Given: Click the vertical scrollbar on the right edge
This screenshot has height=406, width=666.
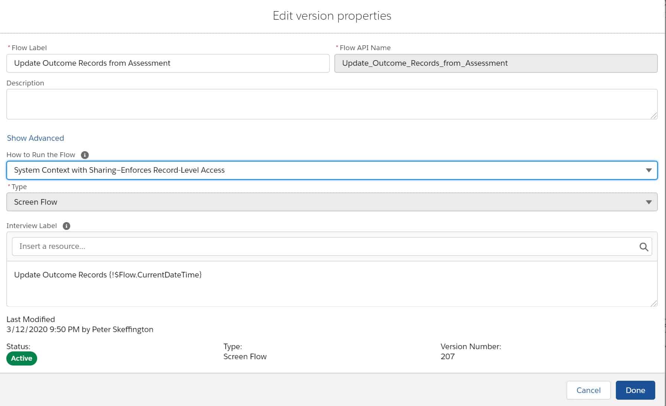Looking at the screenshot, I should 664,186.
